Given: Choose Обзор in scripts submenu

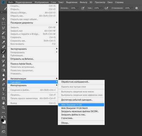Looking at the screenshot, I should [x=81, y=123].
